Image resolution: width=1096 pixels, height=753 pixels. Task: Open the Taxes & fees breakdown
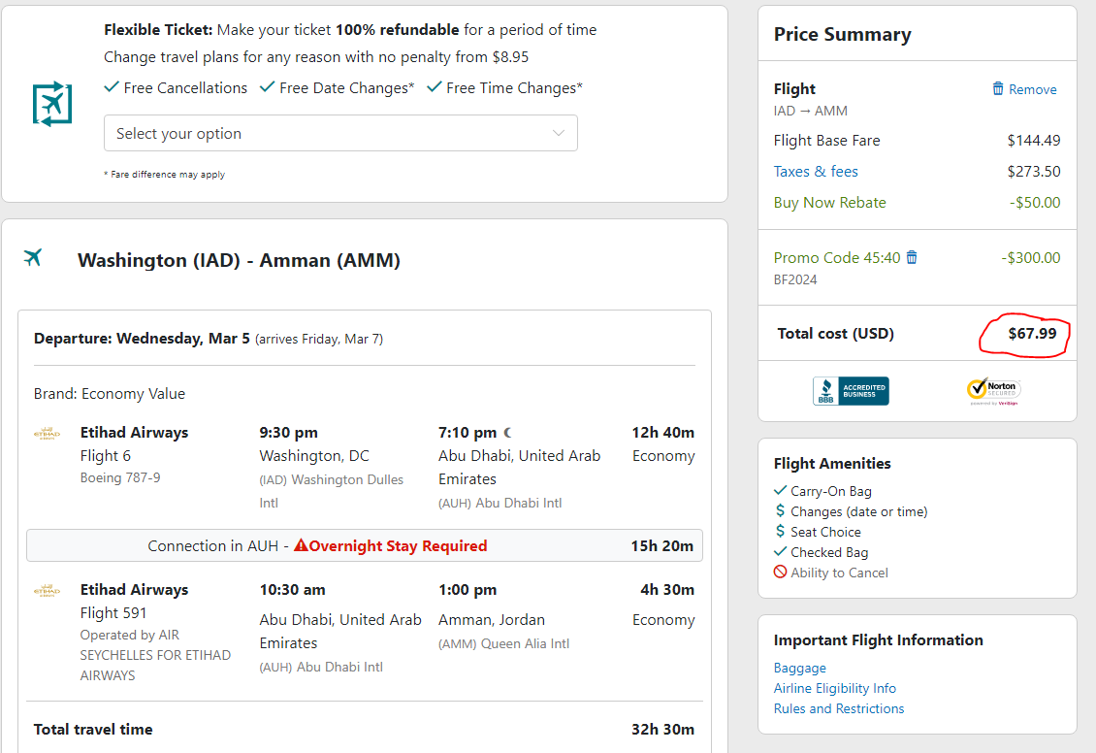tap(816, 172)
